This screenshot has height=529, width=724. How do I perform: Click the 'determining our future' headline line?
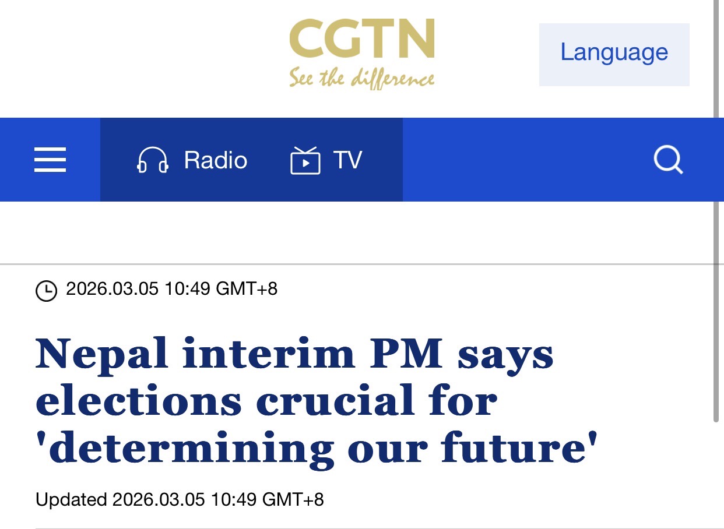(x=318, y=449)
